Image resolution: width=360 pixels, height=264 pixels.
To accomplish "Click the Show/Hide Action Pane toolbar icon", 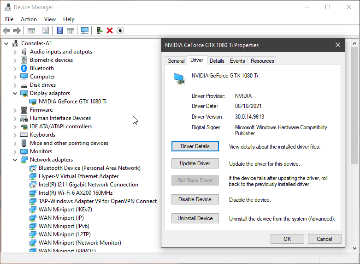I will click(71, 30).
